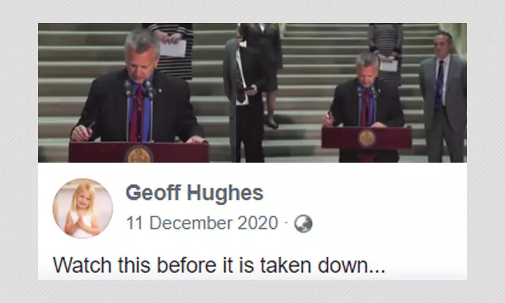Open the 11 December 2020 timestamp link

point(202,223)
